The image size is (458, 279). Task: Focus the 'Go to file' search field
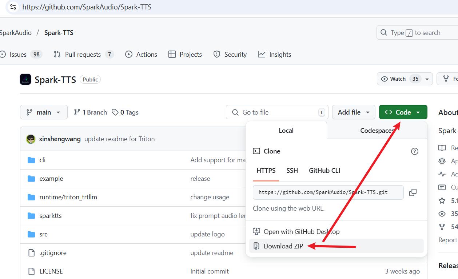[x=277, y=112]
